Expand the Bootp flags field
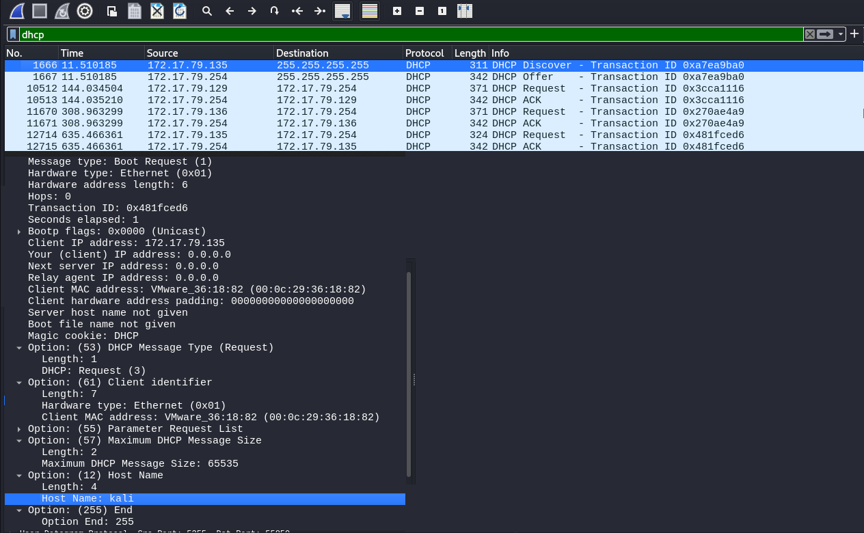 [x=20, y=232]
